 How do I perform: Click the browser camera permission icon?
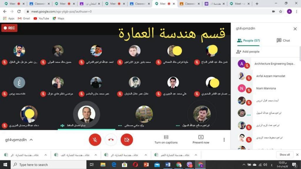(274, 11)
